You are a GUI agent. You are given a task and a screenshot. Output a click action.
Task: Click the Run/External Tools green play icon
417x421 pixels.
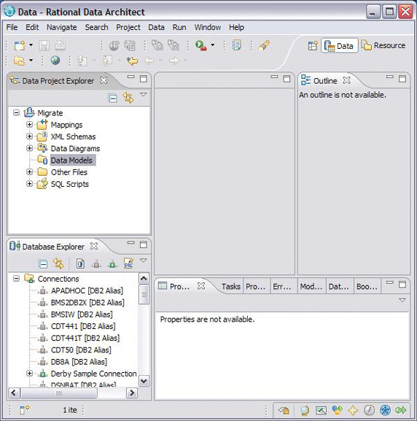pyautogui.click(x=200, y=45)
